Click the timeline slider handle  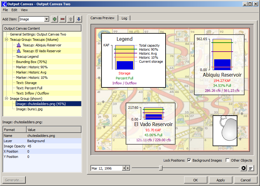click(161, 168)
